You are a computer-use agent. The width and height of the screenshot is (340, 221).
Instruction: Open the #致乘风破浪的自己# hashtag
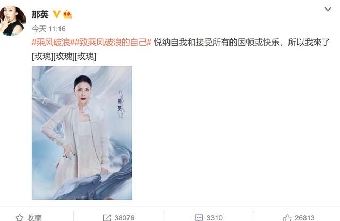(110, 42)
